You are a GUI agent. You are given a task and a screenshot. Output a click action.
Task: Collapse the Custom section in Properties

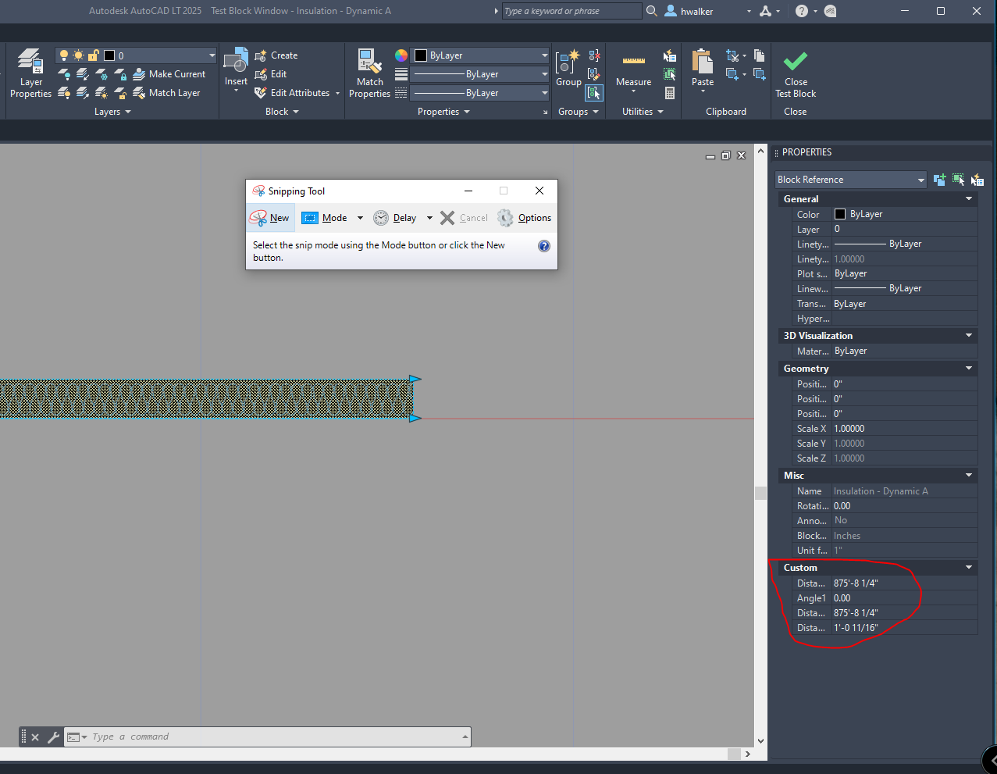tap(968, 567)
